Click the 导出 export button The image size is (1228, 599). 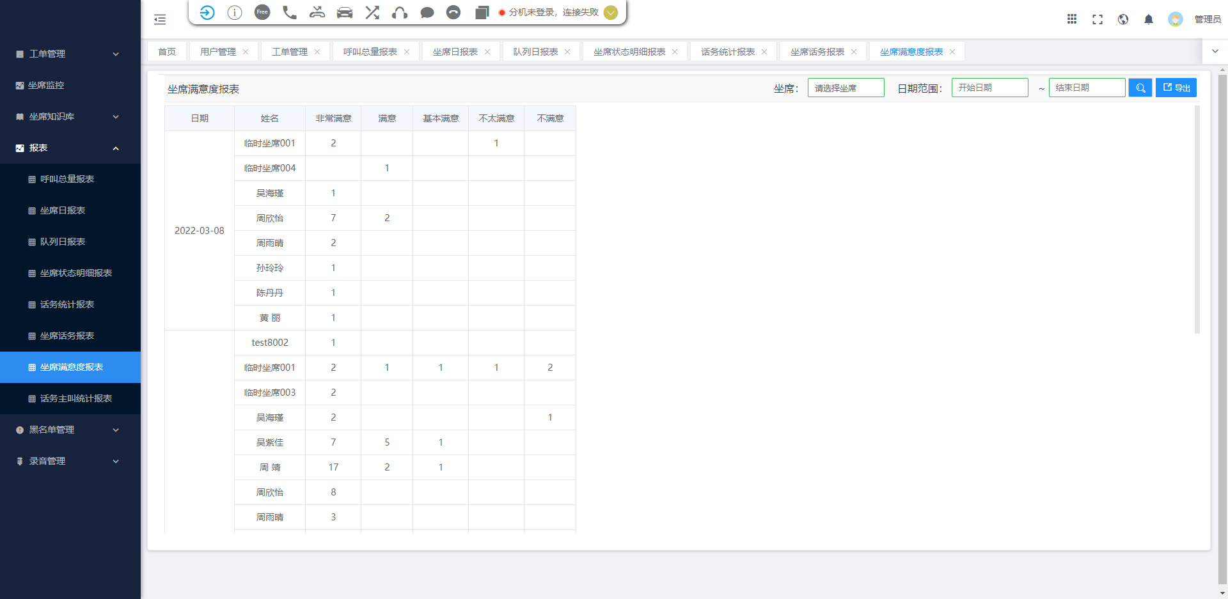click(1176, 88)
